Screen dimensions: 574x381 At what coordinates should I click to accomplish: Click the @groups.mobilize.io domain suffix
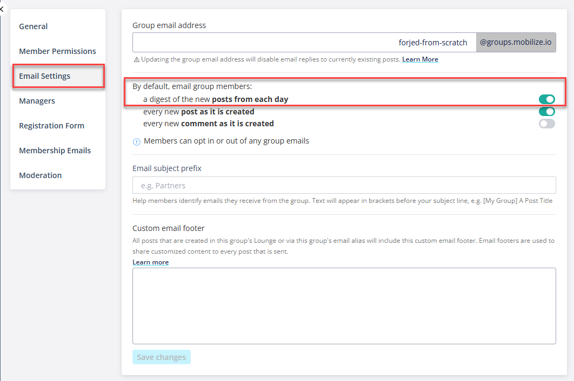(x=516, y=43)
